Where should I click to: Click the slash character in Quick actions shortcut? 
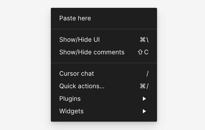coord(148,86)
